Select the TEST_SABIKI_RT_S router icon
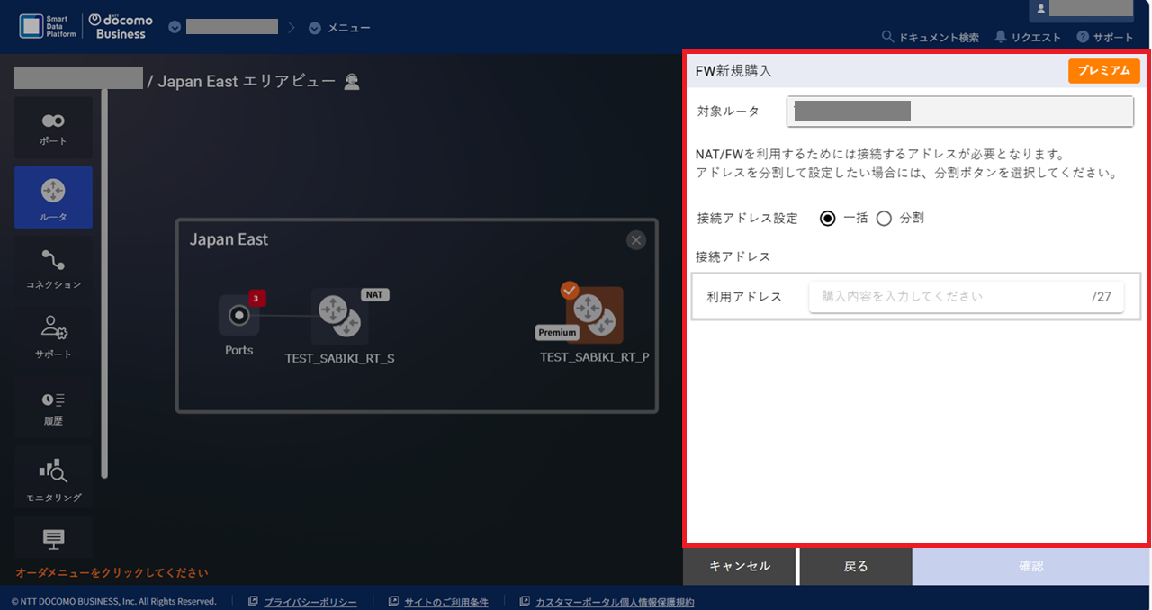Image resolution: width=1152 pixels, height=610 pixels. pyautogui.click(x=339, y=317)
